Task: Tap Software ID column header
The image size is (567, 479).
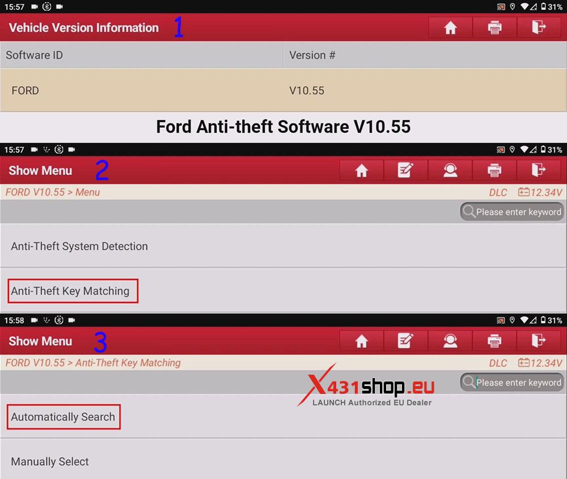Action: 141,55
